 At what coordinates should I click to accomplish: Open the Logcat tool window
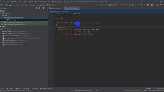[26, 88]
